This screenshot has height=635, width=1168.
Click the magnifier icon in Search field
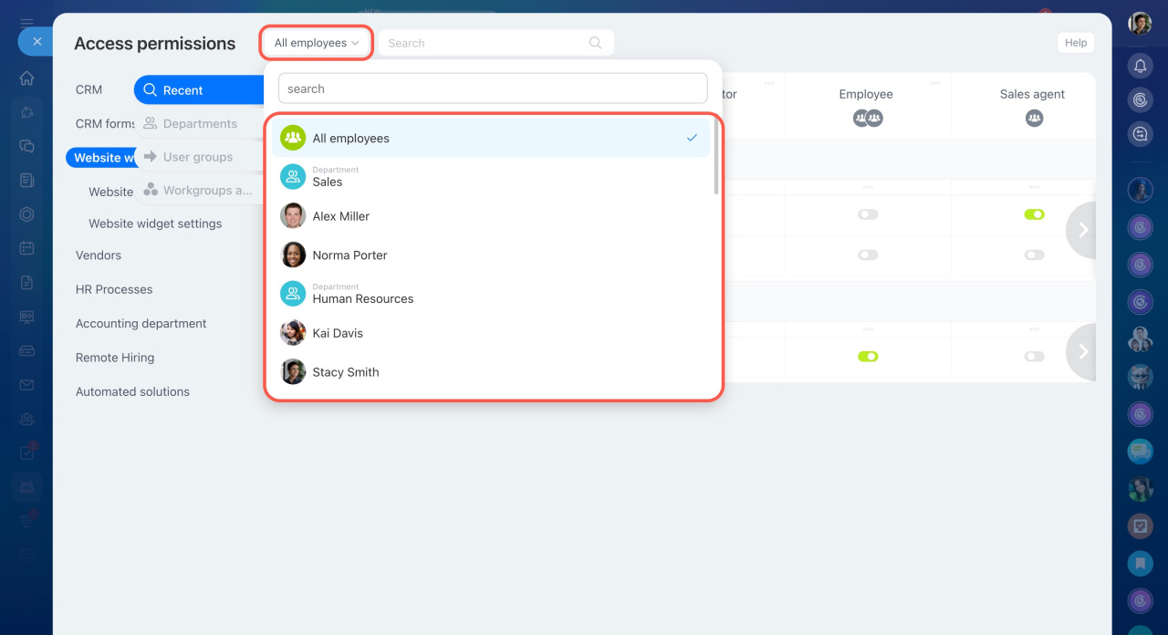595,43
